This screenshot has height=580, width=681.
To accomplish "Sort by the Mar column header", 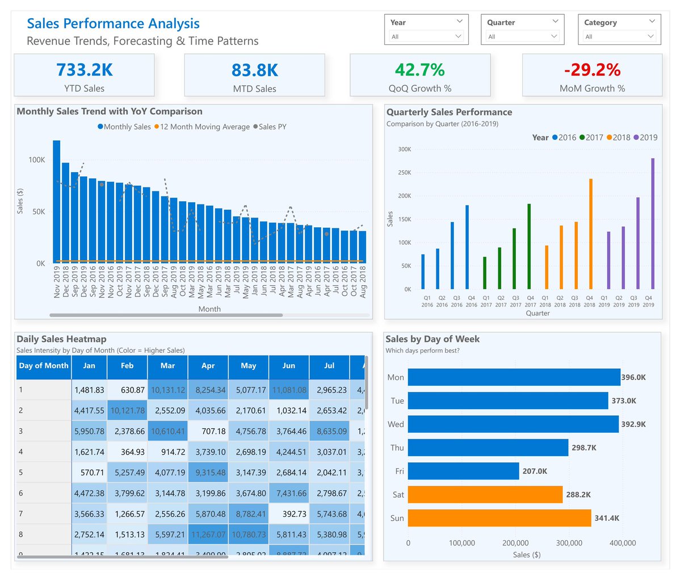I will pos(168,366).
